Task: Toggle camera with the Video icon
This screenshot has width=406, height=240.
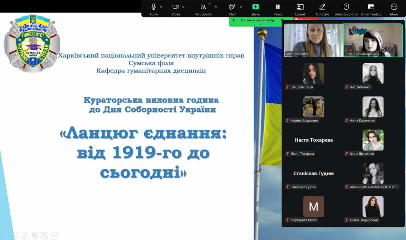Action: (176, 7)
